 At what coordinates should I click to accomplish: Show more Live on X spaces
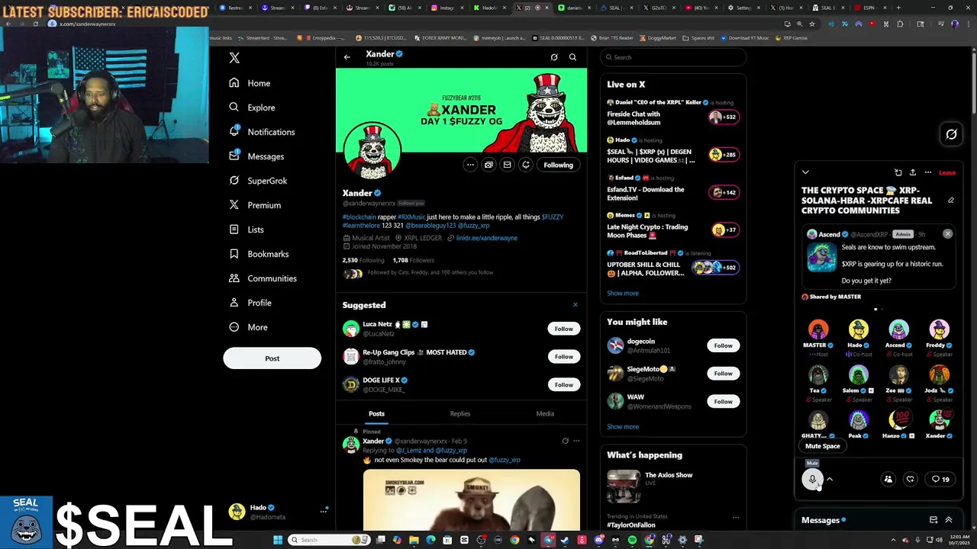[623, 293]
